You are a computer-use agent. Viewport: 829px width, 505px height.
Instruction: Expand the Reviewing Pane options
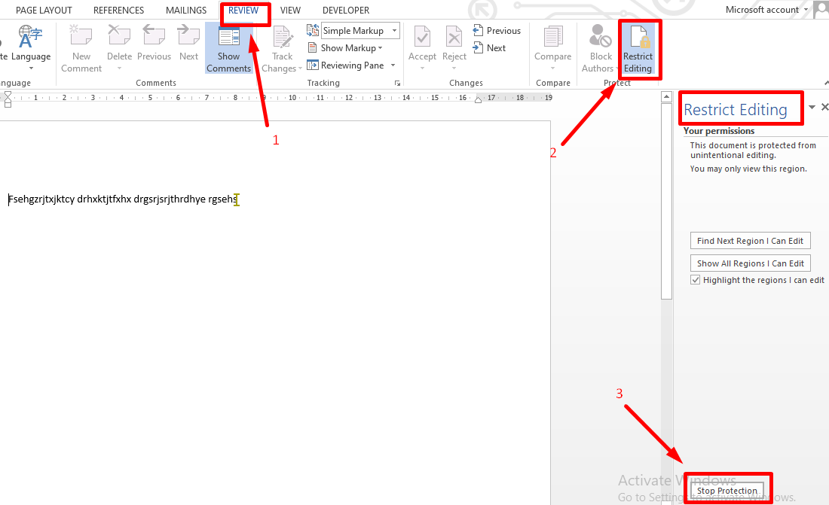click(393, 65)
